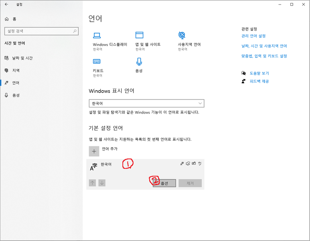Open the 앱 및 웹 사이트 icon
310x241 pixels.
coord(140,35)
